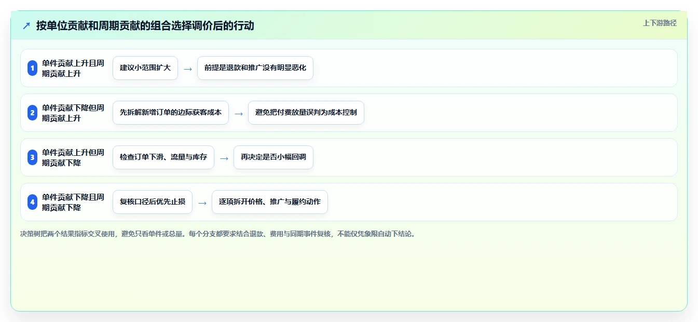The image size is (698, 322).
Task: Click the number 2 step badge
Action: tap(32, 113)
